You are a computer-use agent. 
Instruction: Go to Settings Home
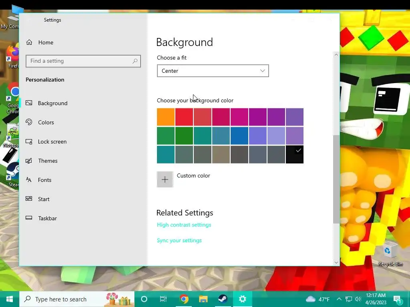click(x=40, y=42)
